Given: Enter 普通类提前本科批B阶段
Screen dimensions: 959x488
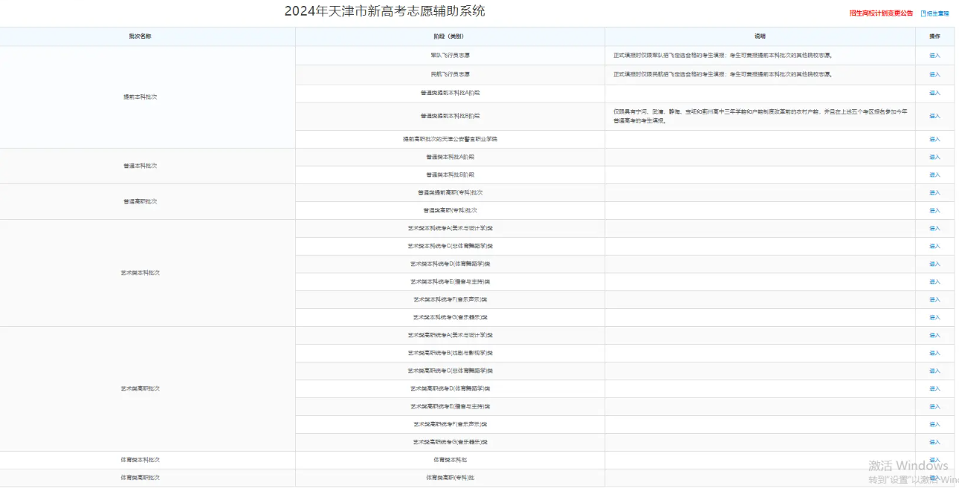Looking at the screenshot, I should click(x=935, y=117).
